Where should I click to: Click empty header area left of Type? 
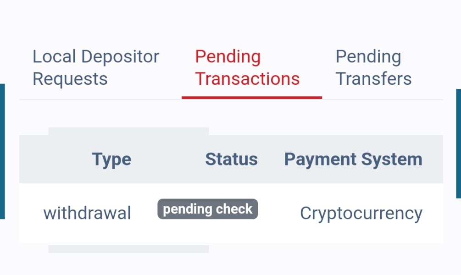click(50, 159)
